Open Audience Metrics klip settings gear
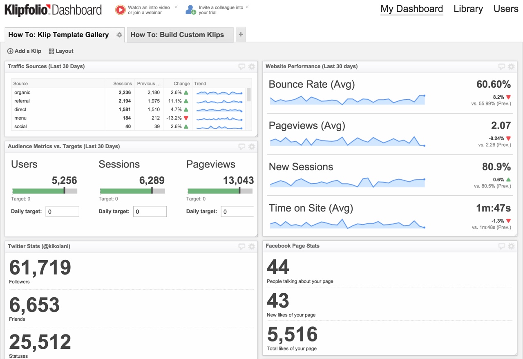This screenshot has height=359, width=523. [x=252, y=147]
